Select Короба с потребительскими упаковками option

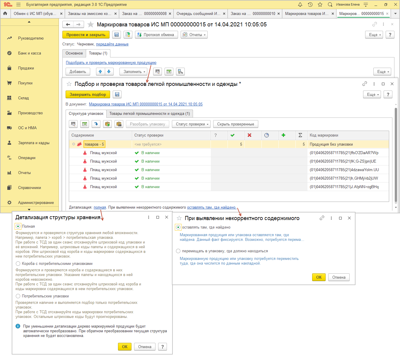18,263
